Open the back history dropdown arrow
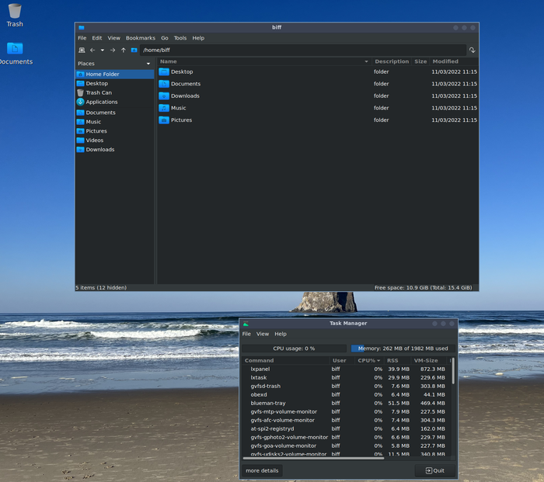This screenshot has width=544, height=482. [x=102, y=50]
